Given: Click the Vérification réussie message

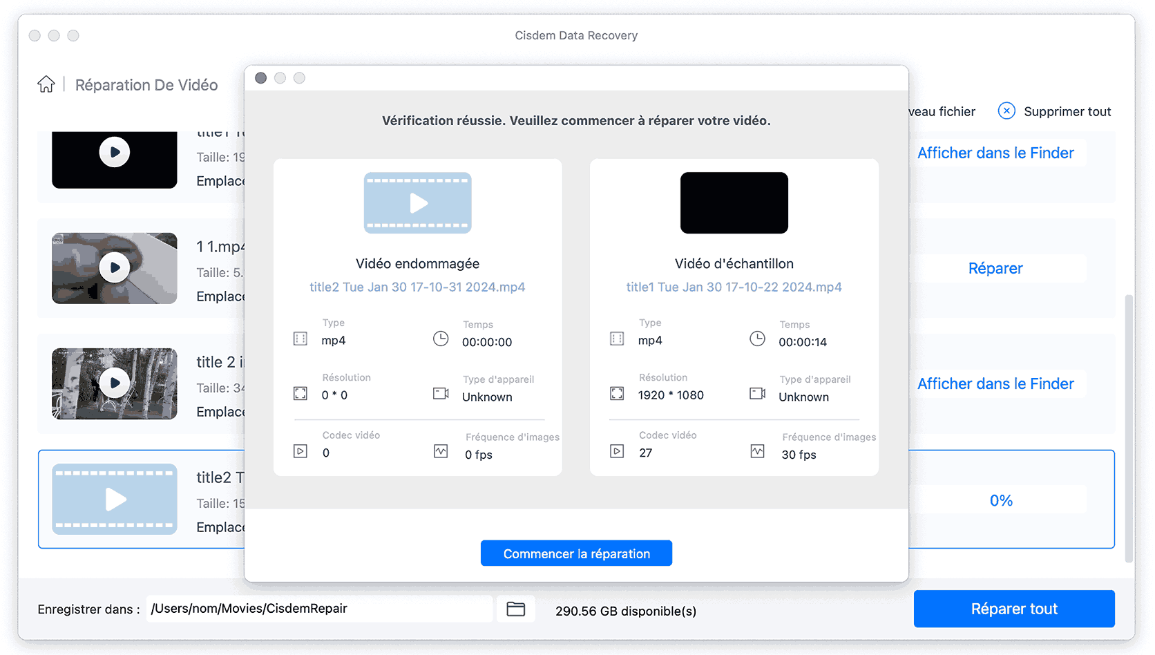Looking at the screenshot, I should click(576, 120).
